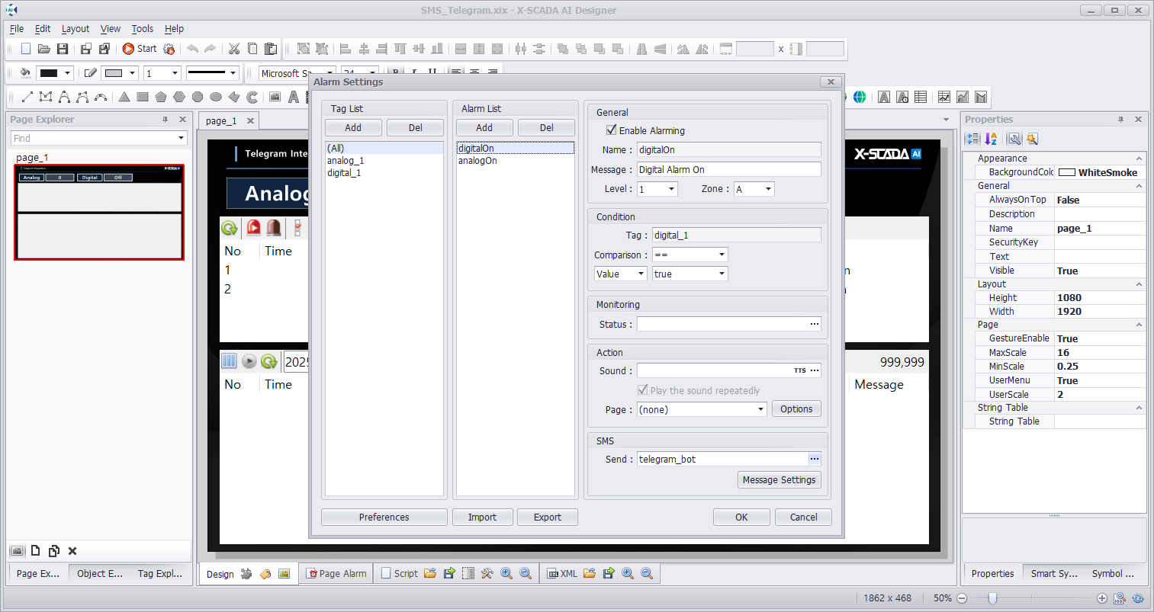Image resolution: width=1154 pixels, height=612 pixels.
Task: Open the Tools menu
Action: (143, 29)
